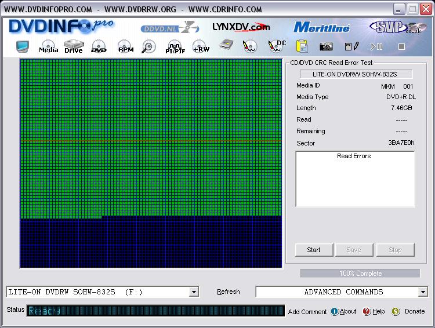This screenshot has height=328, width=435.
Task: Open the Help link
Action: (x=378, y=311)
